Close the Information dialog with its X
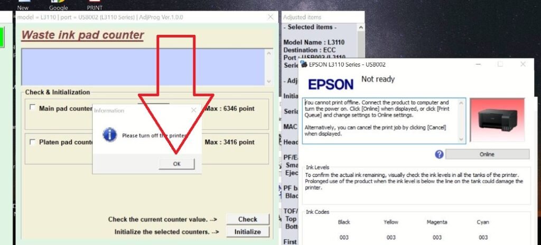This screenshot has height=245, width=541. [193, 110]
